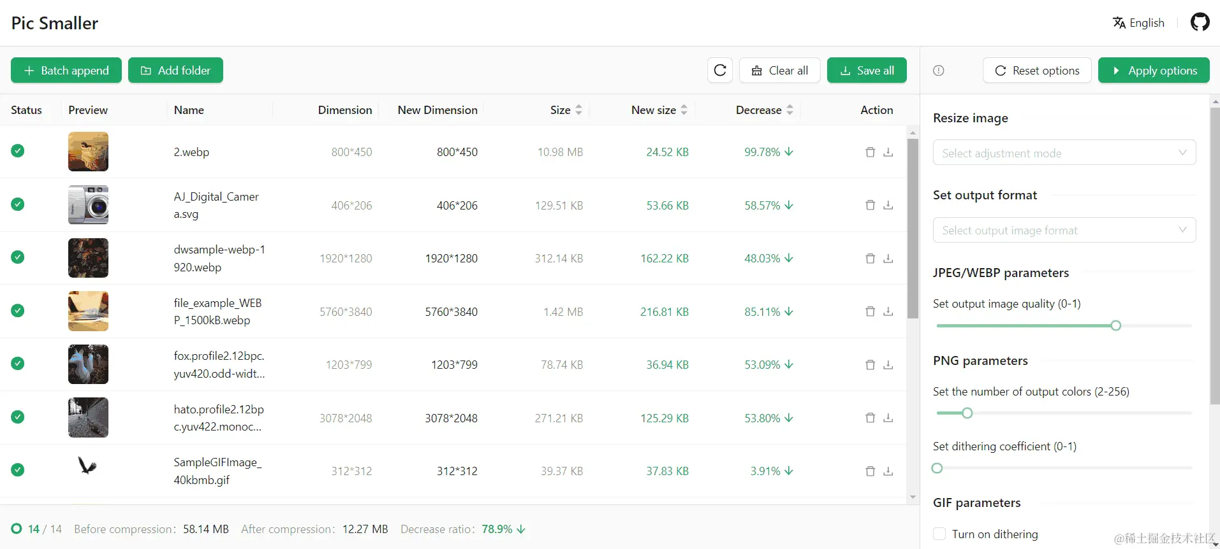Click the dithering coefficient slider handle
1220x549 pixels.
937,468
